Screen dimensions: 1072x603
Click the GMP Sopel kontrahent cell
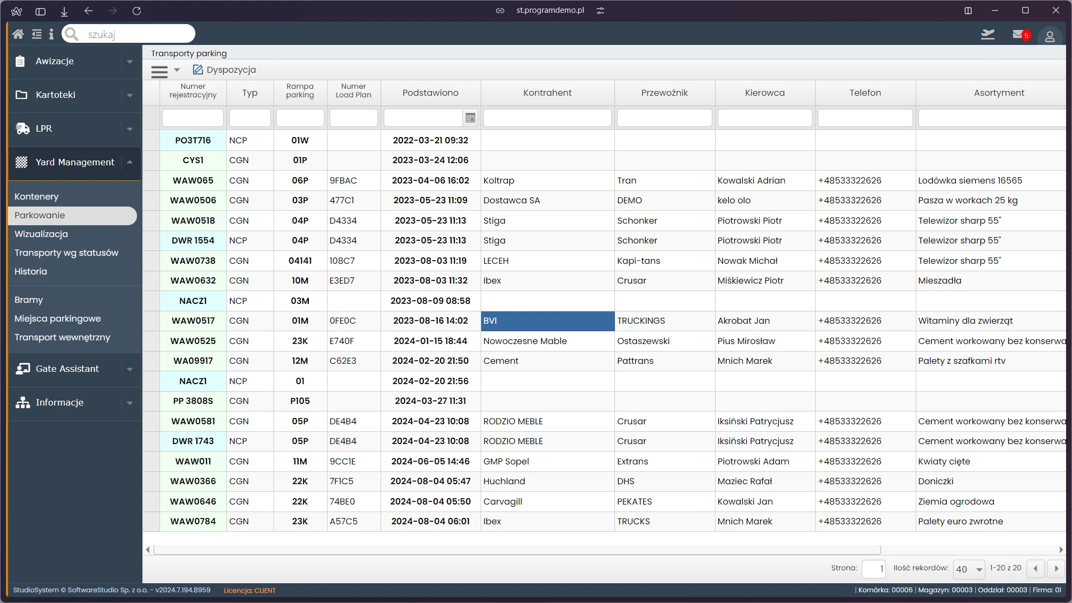tap(547, 461)
